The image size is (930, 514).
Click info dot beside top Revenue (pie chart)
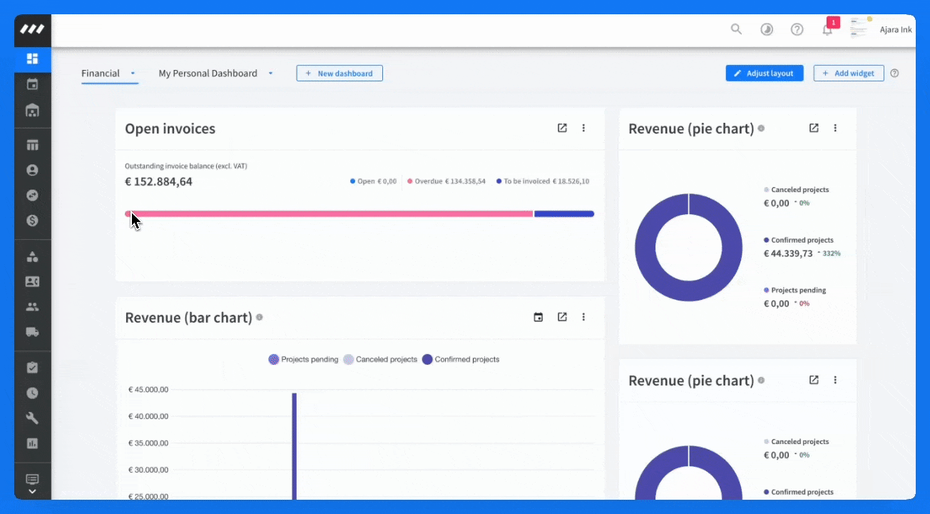pos(761,128)
